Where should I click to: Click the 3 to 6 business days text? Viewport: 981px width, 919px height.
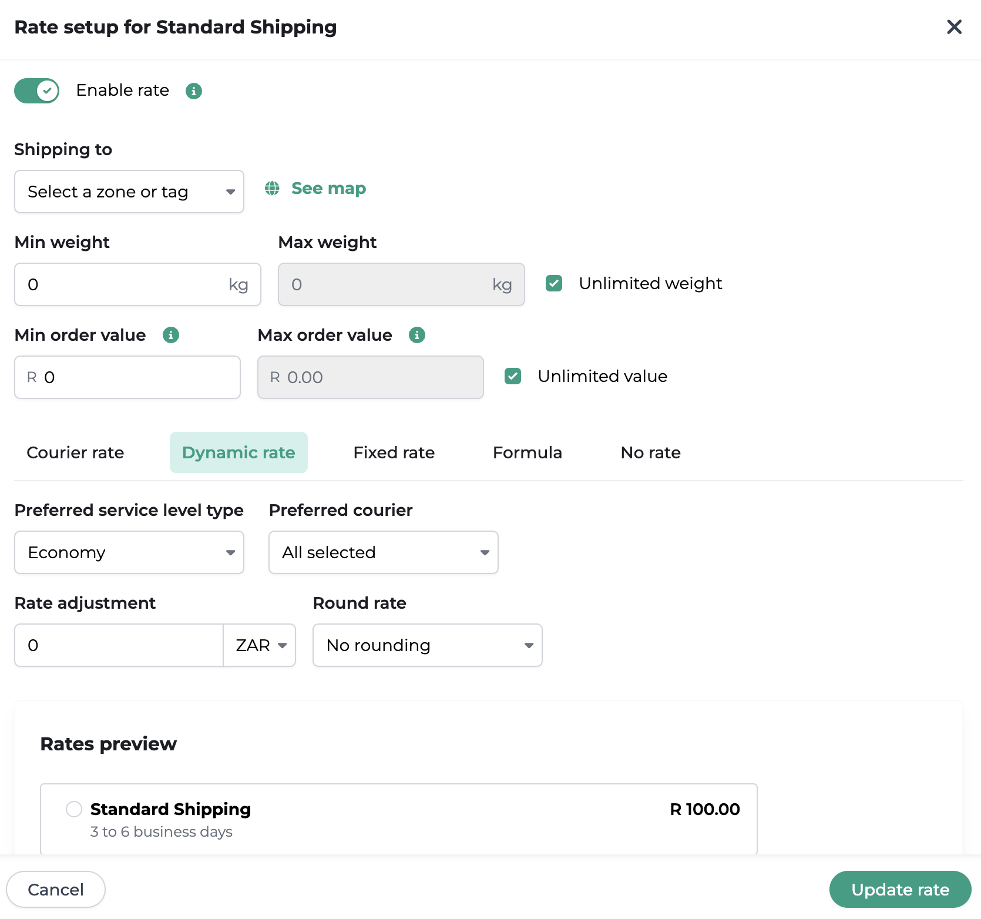162,831
